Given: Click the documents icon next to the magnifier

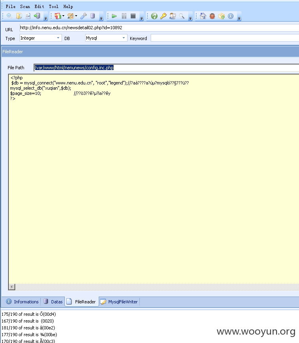Looking at the screenshot, I should pos(19,16).
